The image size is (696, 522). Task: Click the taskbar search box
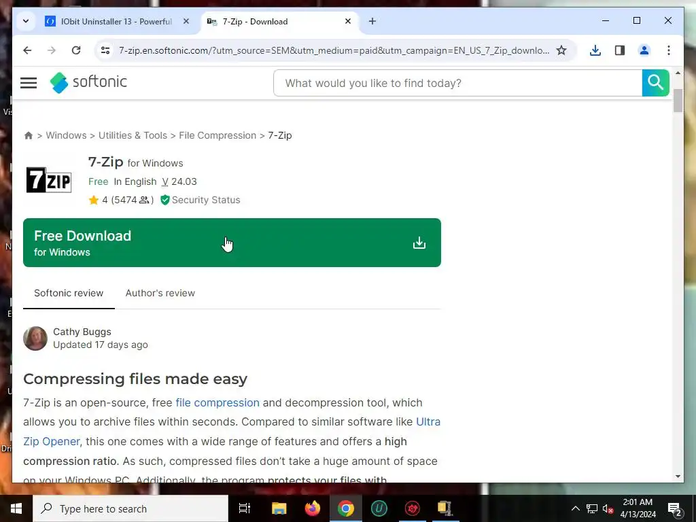[x=130, y=508]
